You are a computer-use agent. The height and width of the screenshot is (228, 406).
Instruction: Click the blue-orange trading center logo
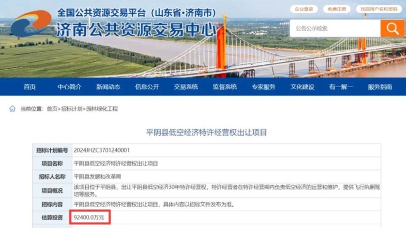click(x=31, y=24)
